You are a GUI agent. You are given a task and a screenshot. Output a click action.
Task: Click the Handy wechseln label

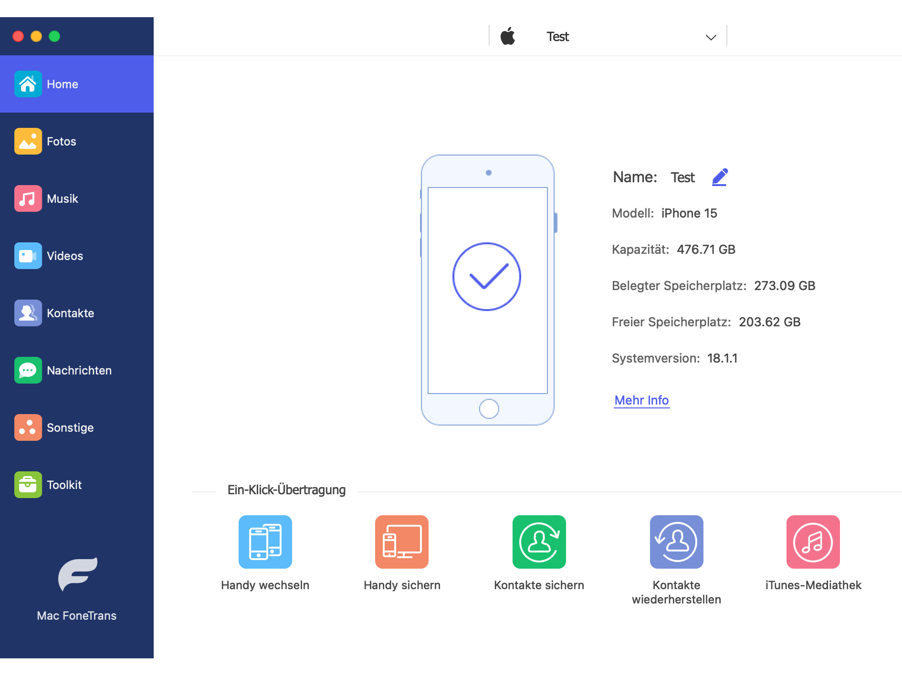pos(265,585)
